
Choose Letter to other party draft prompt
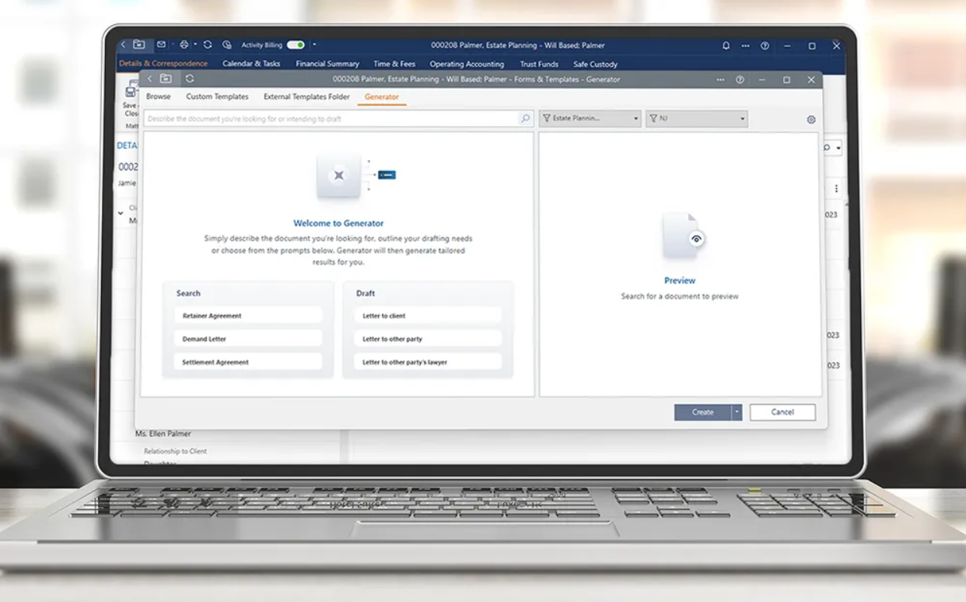[x=428, y=339]
